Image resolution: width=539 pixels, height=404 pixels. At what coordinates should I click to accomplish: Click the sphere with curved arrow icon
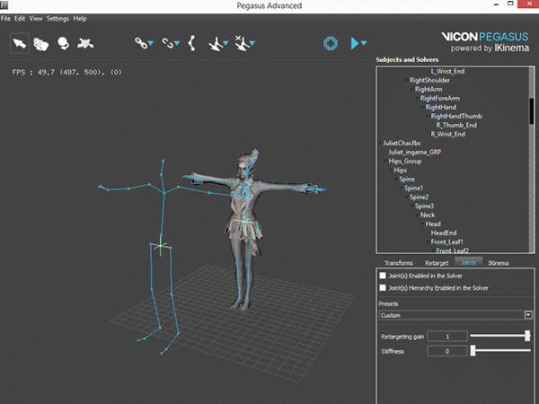click(x=63, y=44)
